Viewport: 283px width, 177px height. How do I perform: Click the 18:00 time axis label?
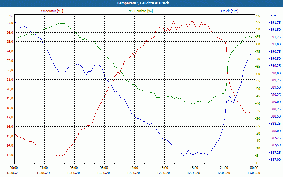(194, 168)
